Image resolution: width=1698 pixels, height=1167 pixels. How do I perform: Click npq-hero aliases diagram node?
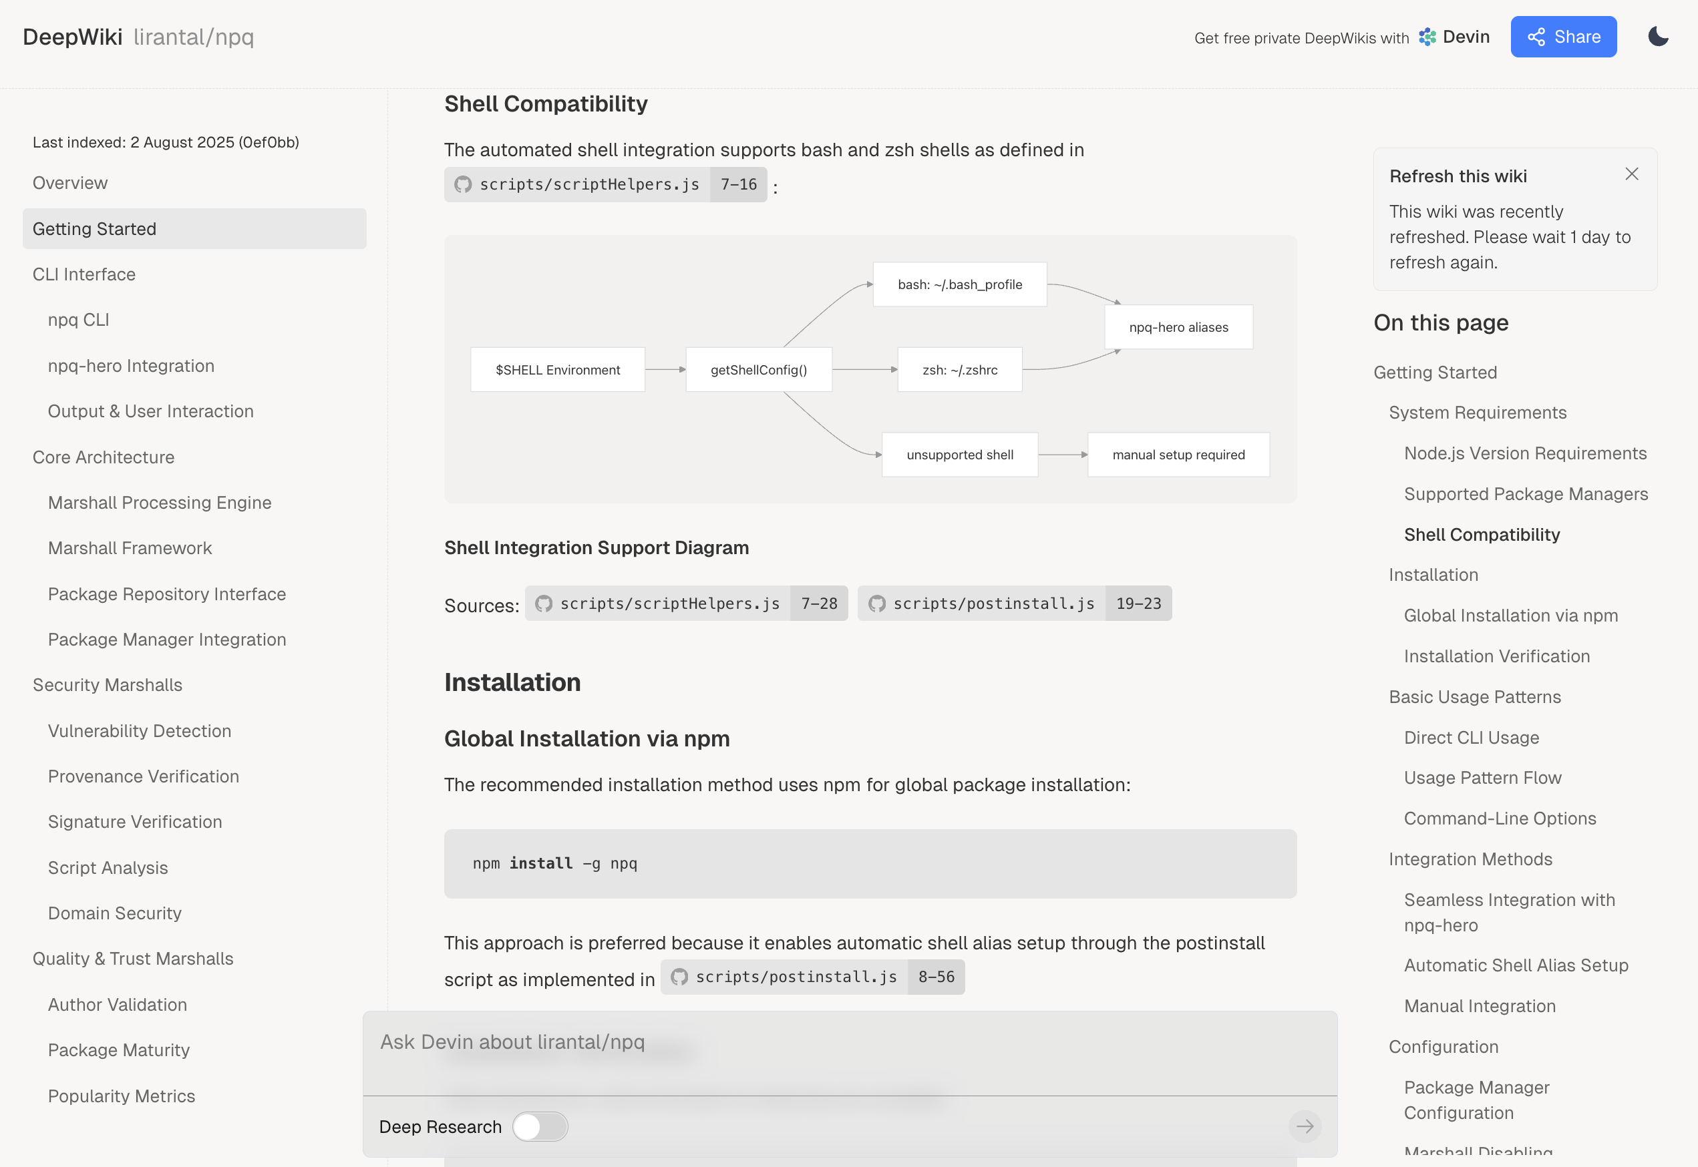[x=1178, y=327]
